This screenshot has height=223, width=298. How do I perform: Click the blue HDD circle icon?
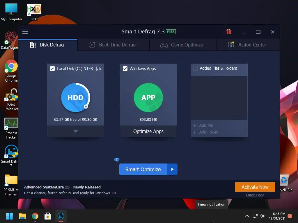(x=76, y=98)
